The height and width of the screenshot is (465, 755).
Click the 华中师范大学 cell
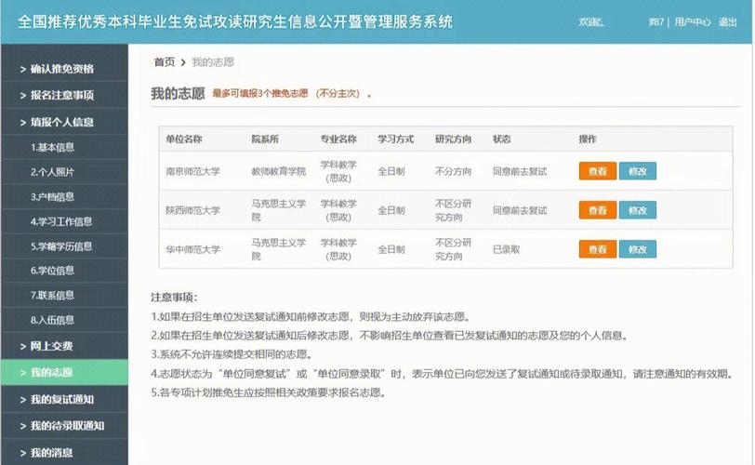tap(193, 249)
